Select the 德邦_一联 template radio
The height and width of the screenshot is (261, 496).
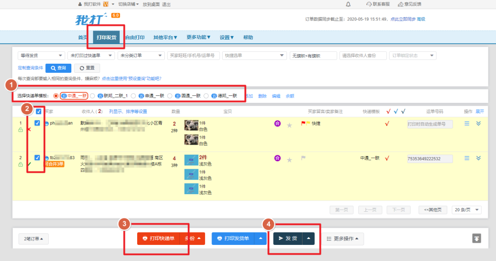click(x=206, y=96)
